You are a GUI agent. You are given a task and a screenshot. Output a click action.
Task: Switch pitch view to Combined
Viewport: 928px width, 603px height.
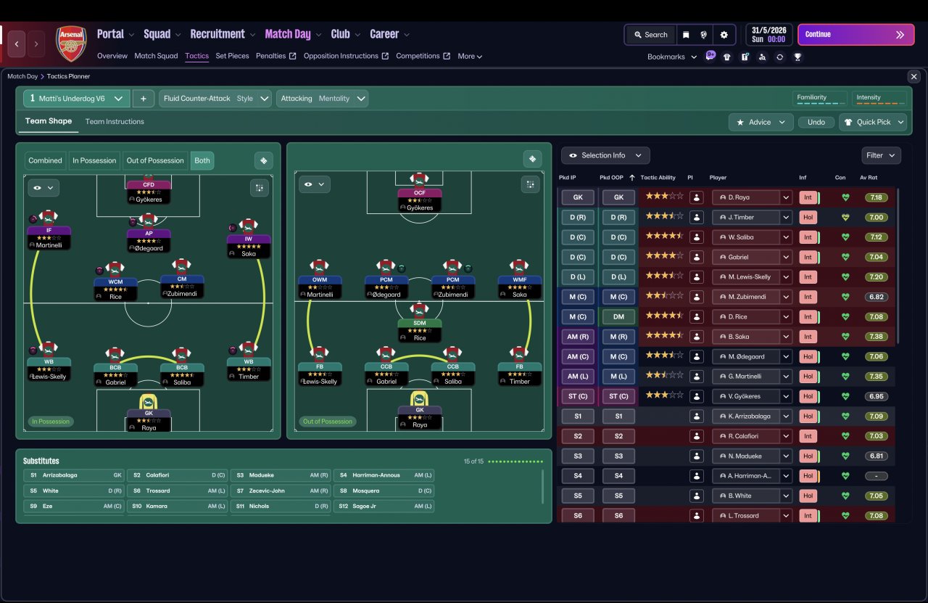click(46, 160)
